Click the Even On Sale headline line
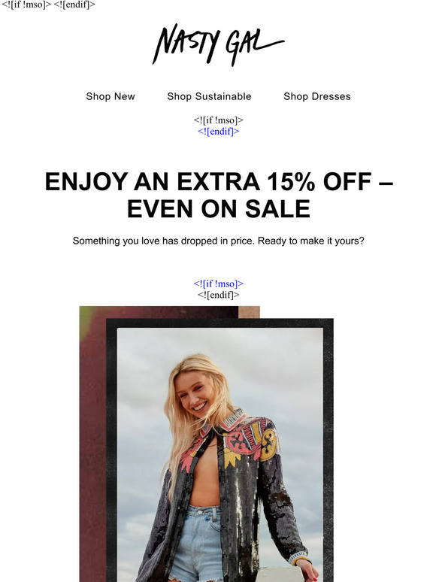This screenshot has height=582, width=436. (x=218, y=208)
